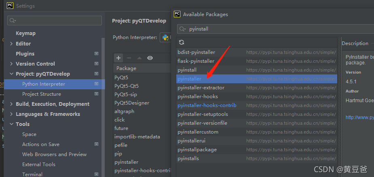Viewport: 374px width, 177px height.
Task: Open the Keymap settings page
Action: coord(25,33)
